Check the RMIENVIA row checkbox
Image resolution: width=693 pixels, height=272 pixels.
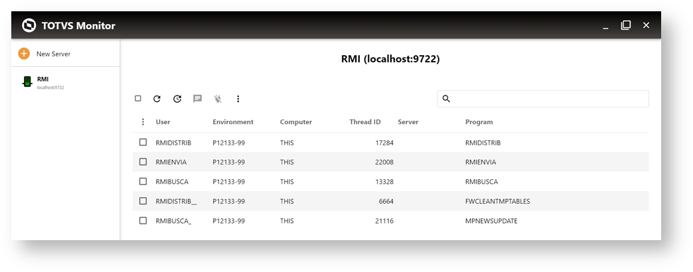(x=143, y=162)
